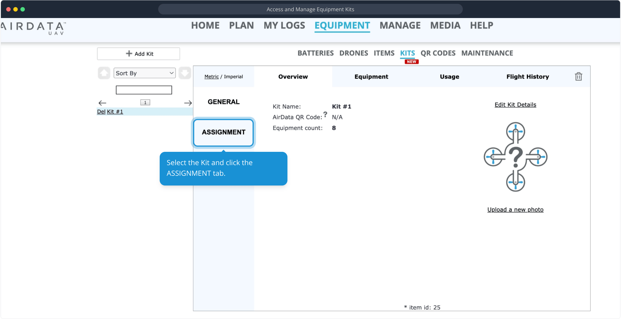
Task: Click the kit search input field
Action: coord(144,90)
